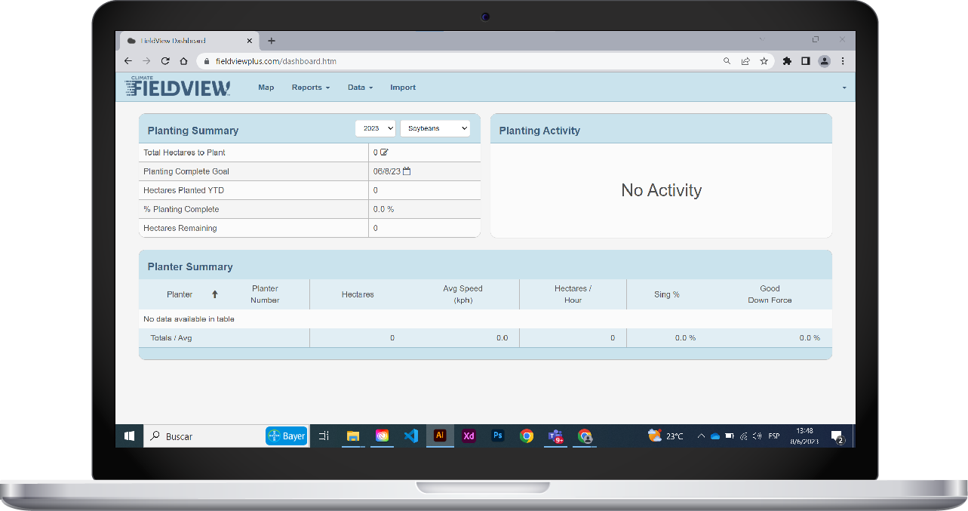Click the Hectares column header
The height and width of the screenshot is (511, 968).
[x=358, y=294]
